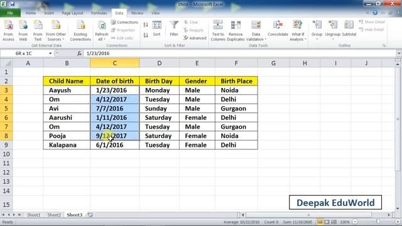Switch to Normal view in status bar

320,222
